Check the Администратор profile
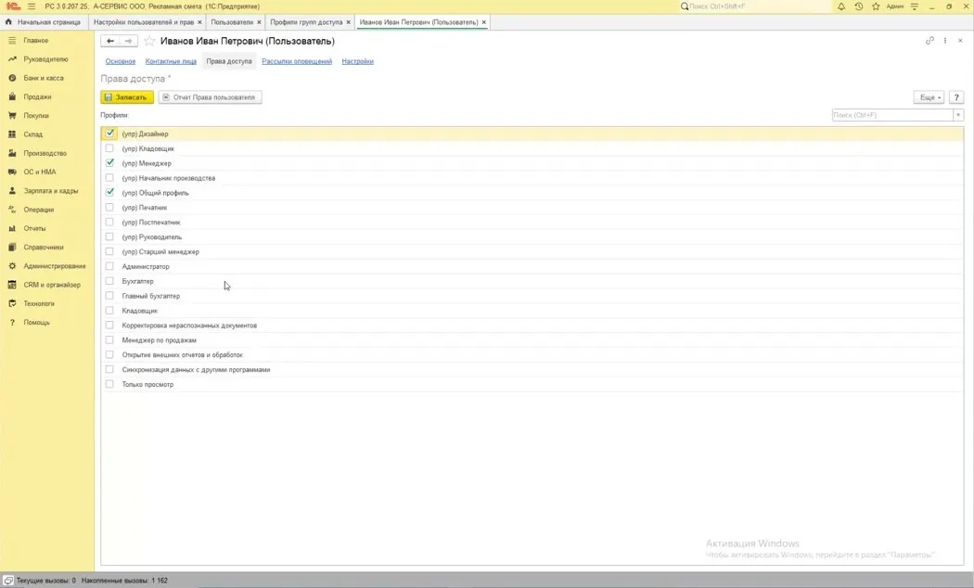The width and height of the screenshot is (974, 588). pyautogui.click(x=110, y=266)
